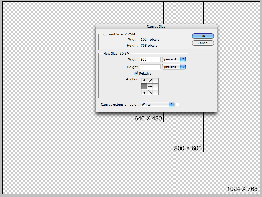The height and width of the screenshot is (197, 262).
Task: Uncheck the Relative checkbox
Action: (x=136, y=73)
